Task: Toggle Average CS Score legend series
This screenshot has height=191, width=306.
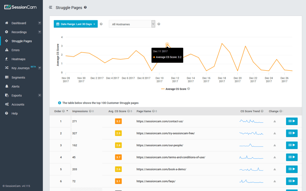Action: [x=174, y=89]
